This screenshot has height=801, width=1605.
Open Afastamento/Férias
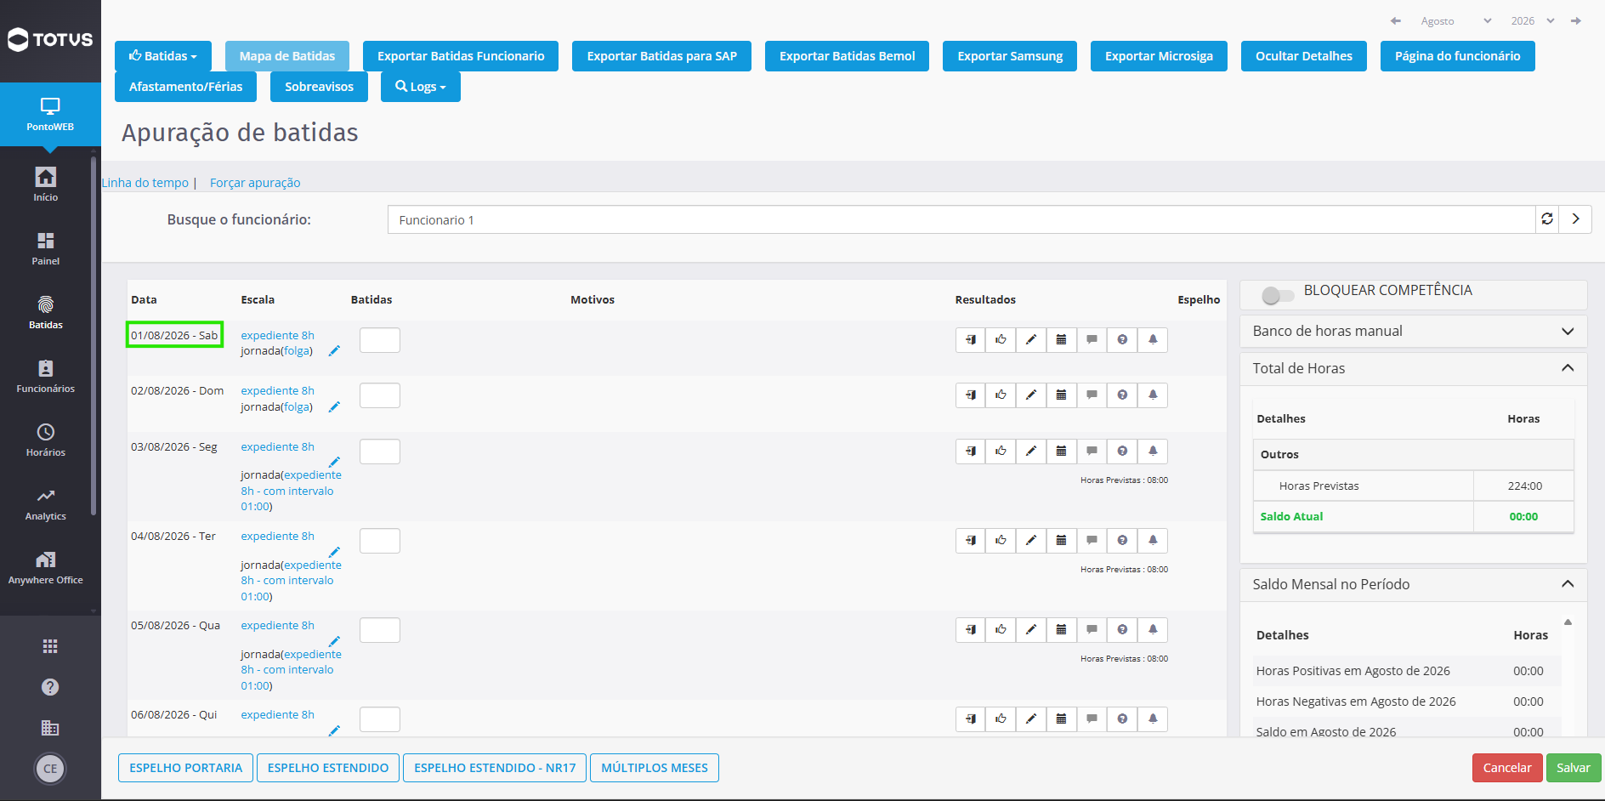tap(185, 87)
